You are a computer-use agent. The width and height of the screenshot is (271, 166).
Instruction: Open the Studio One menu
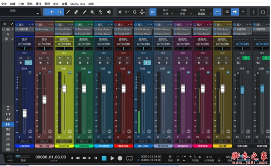[78, 4]
